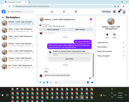Viewport: 129px width, 102px height.
Task: Select the Messenger | Facebook browser tab
Action: [16, 2]
